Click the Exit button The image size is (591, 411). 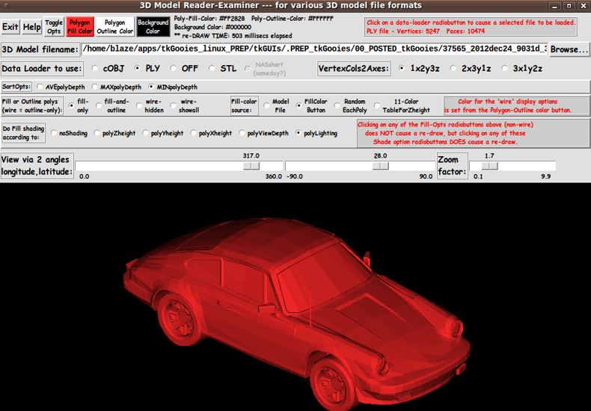tap(10, 27)
